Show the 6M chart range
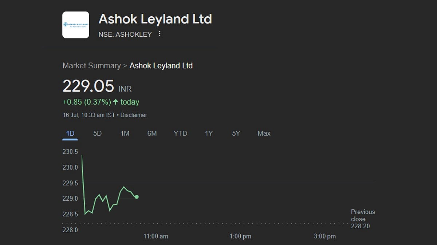The image size is (437, 245). pos(152,134)
